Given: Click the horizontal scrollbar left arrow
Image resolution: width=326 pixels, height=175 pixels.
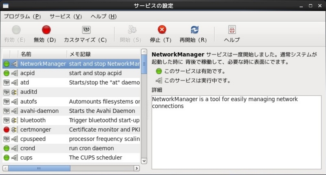Looking at the screenshot, I should (x=6, y=168).
